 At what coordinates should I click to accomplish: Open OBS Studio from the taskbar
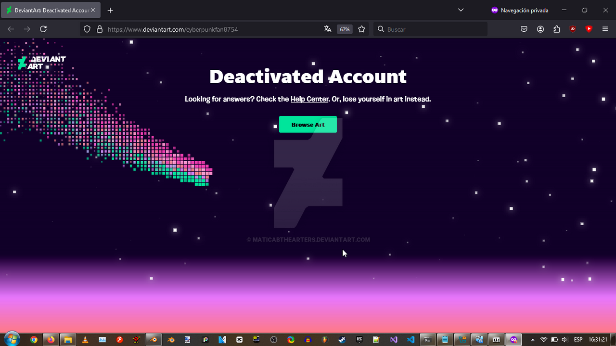pos(273,340)
